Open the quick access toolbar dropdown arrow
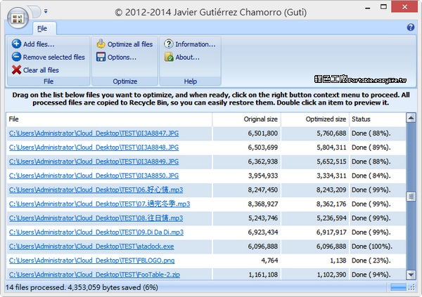 coord(46,11)
